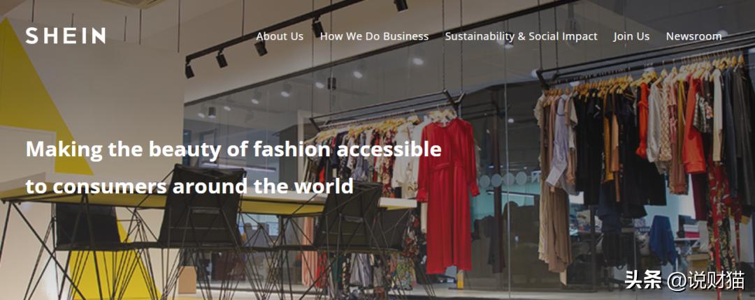This screenshot has height=300, width=755.
Task: Click the headline "Making the beauty of fashion accessible"
Action: click(233, 149)
